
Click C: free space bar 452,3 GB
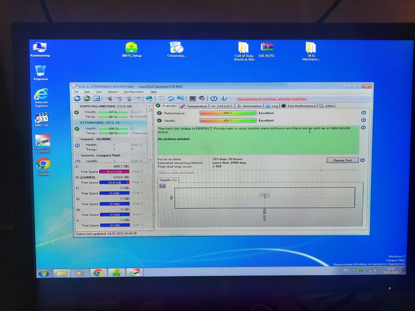(x=114, y=171)
